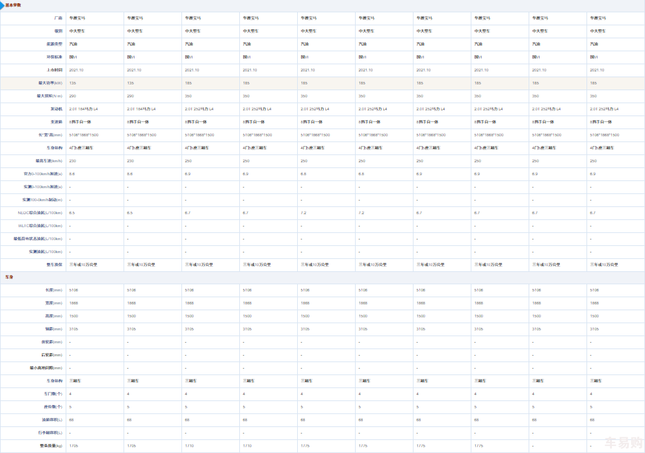Click 1500 in the first model's 高度 cell
645x453 pixels.
pos(73,316)
